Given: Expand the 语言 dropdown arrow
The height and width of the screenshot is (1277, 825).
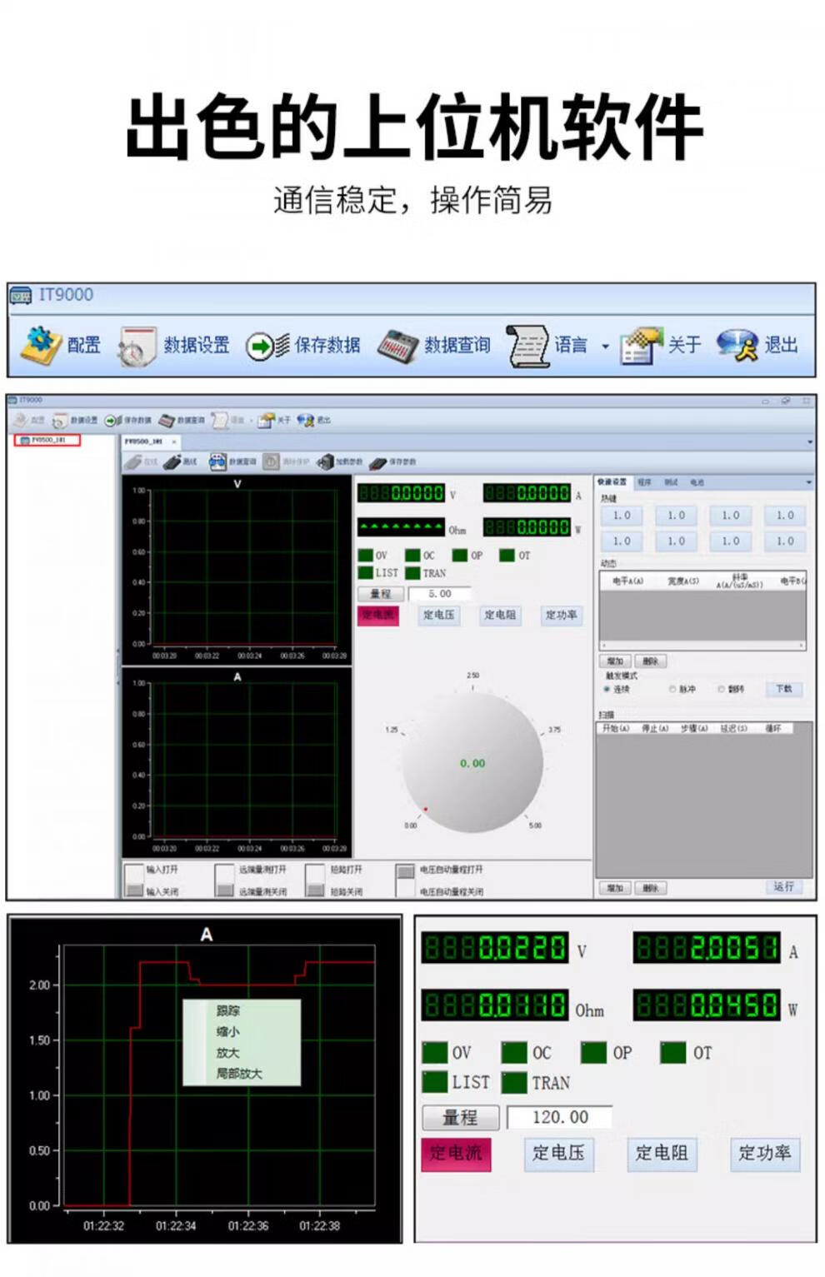Looking at the screenshot, I should pos(605,347).
